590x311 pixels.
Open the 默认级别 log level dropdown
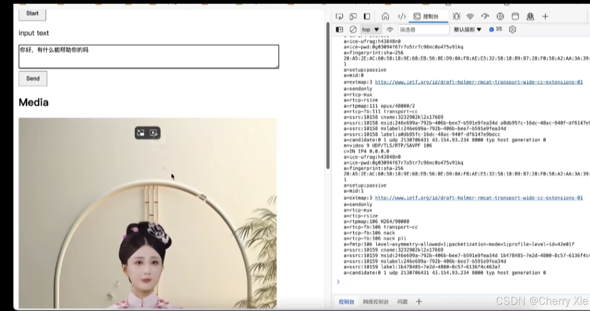[x=467, y=29]
